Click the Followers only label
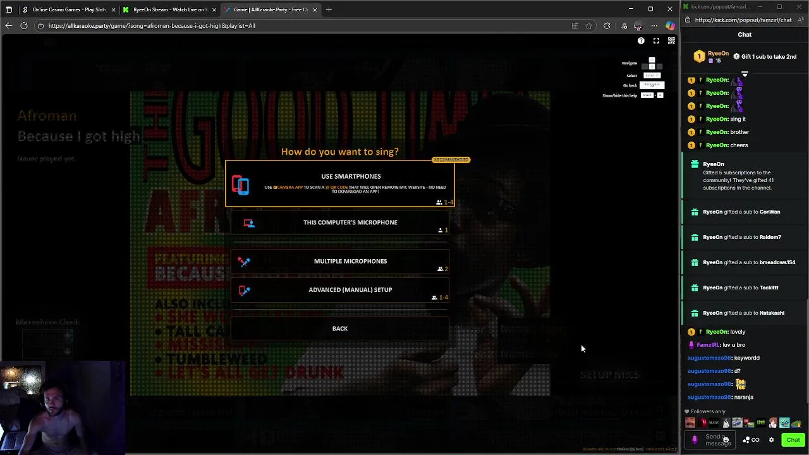Viewport: 809px width, 455px height. 708,412
